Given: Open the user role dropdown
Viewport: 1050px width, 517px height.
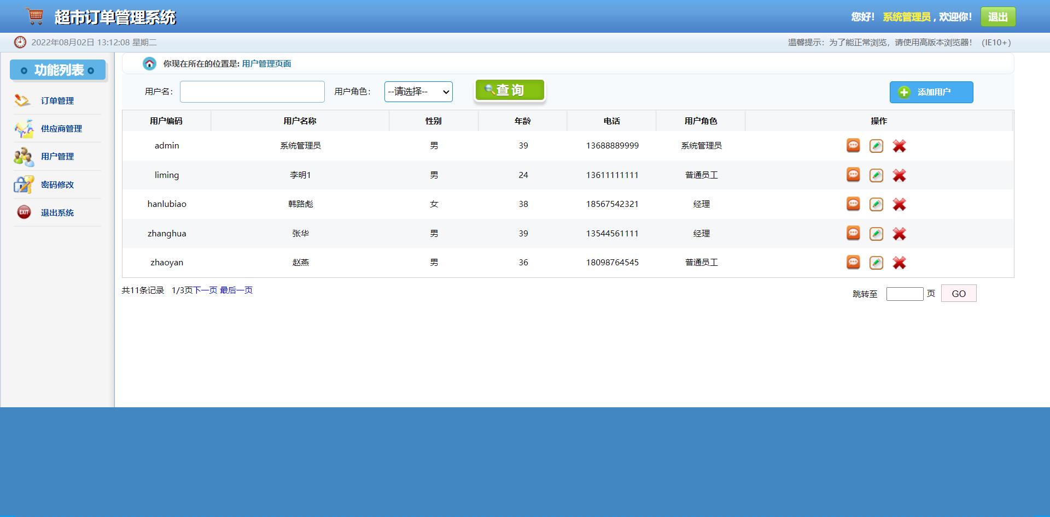Looking at the screenshot, I should [418, 91].
